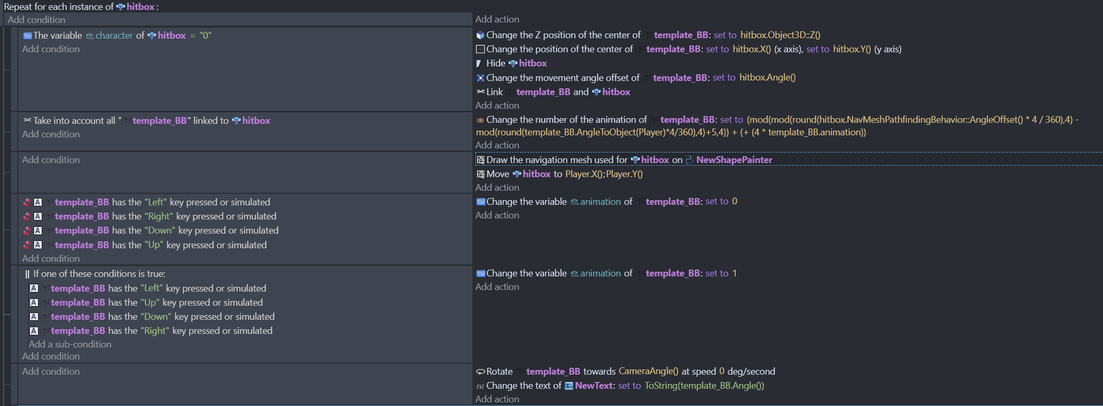Screen dimensions: 1103x406
Task: Click the Link action icon before template_BB
Action: pyautogui.click(x=480, y=92)
